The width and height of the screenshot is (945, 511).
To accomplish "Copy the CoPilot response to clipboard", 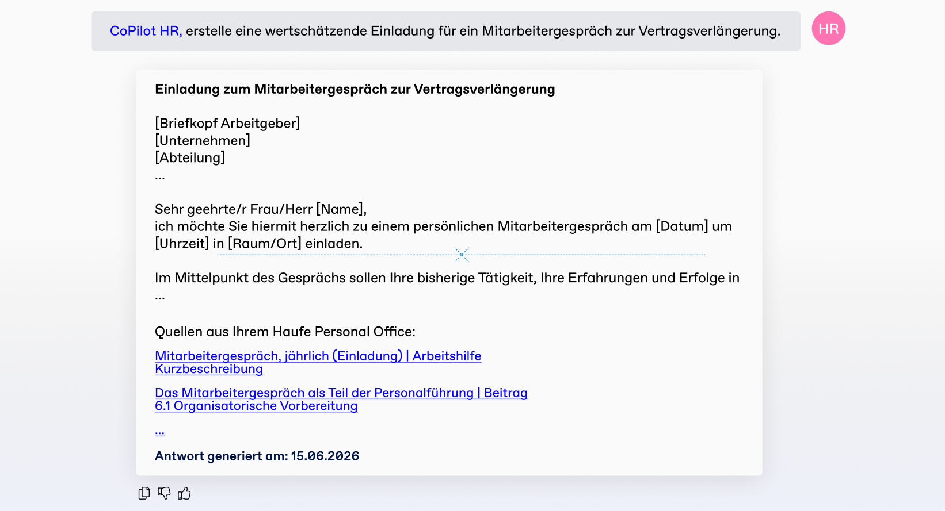I will coord(144,493).
